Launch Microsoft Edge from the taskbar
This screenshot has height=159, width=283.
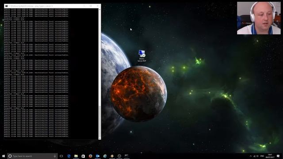69,156
